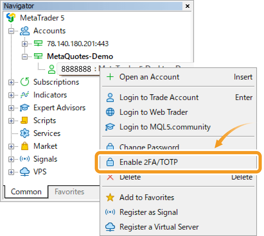Click the green plus icon for Open an Account
The height and width of the screenshot is (236, 264).
pos(110,77)
